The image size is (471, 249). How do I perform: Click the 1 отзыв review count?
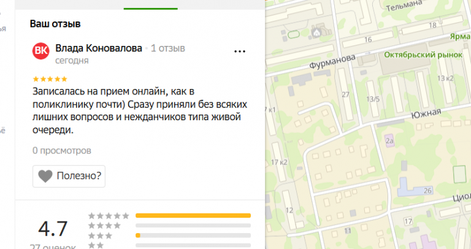(168, 48)
